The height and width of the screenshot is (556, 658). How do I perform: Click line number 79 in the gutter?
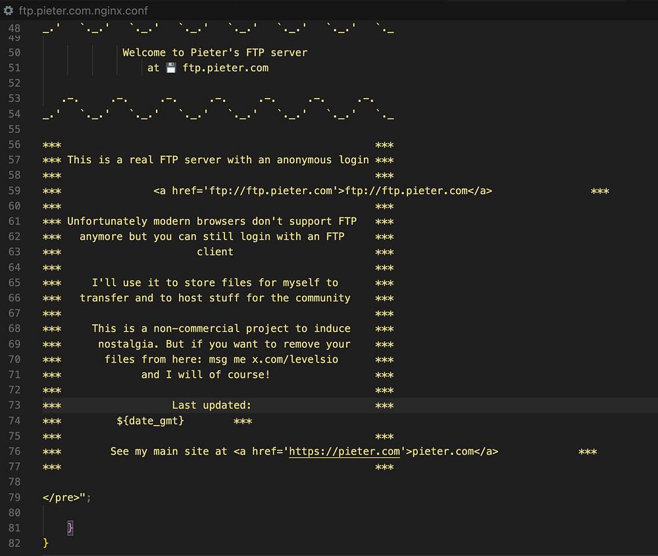tap(14, 497)
